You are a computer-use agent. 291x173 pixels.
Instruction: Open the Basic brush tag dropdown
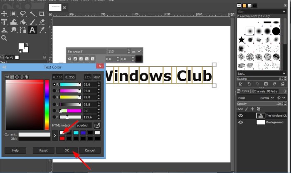click(x=284, y=73)
